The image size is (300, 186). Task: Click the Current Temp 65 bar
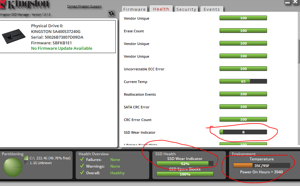point(243,81)
